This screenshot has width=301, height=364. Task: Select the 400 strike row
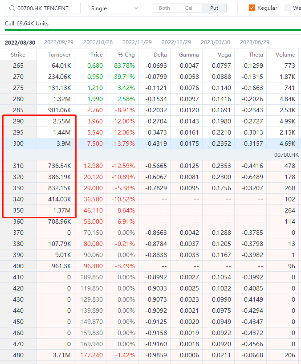click(x=150, y=266)
